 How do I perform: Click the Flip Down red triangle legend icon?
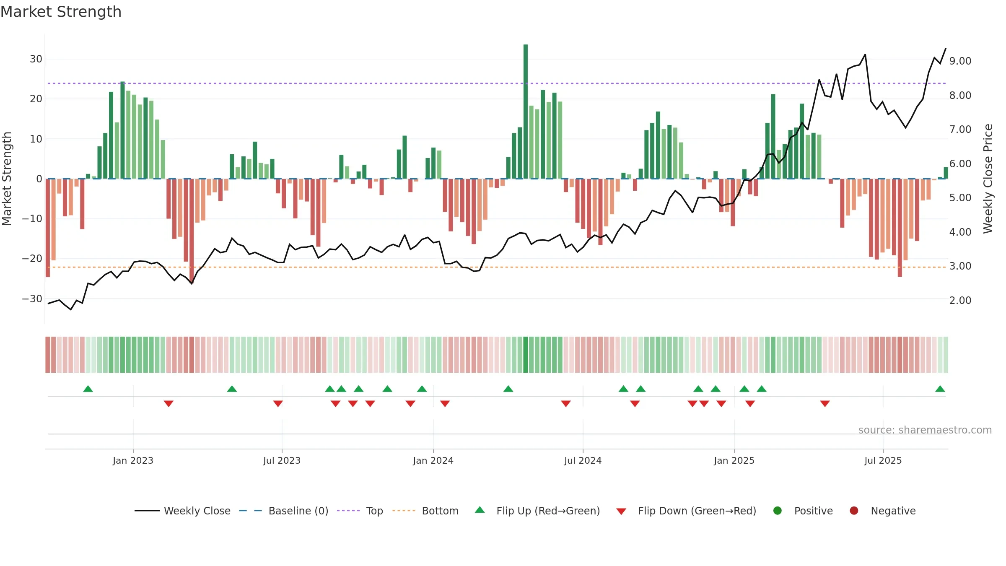pos(621,511)
